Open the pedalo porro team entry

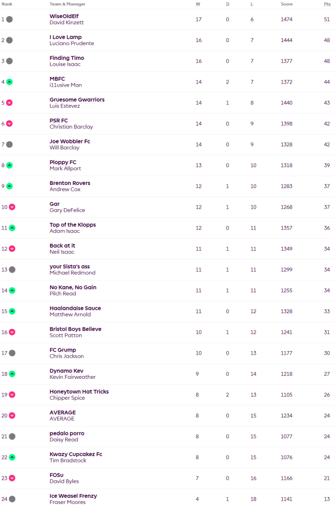(67, 433)
